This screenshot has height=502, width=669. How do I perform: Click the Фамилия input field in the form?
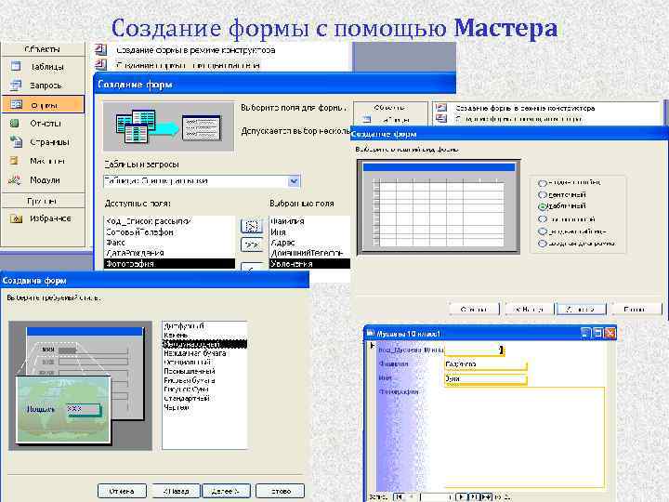point(486,364)
